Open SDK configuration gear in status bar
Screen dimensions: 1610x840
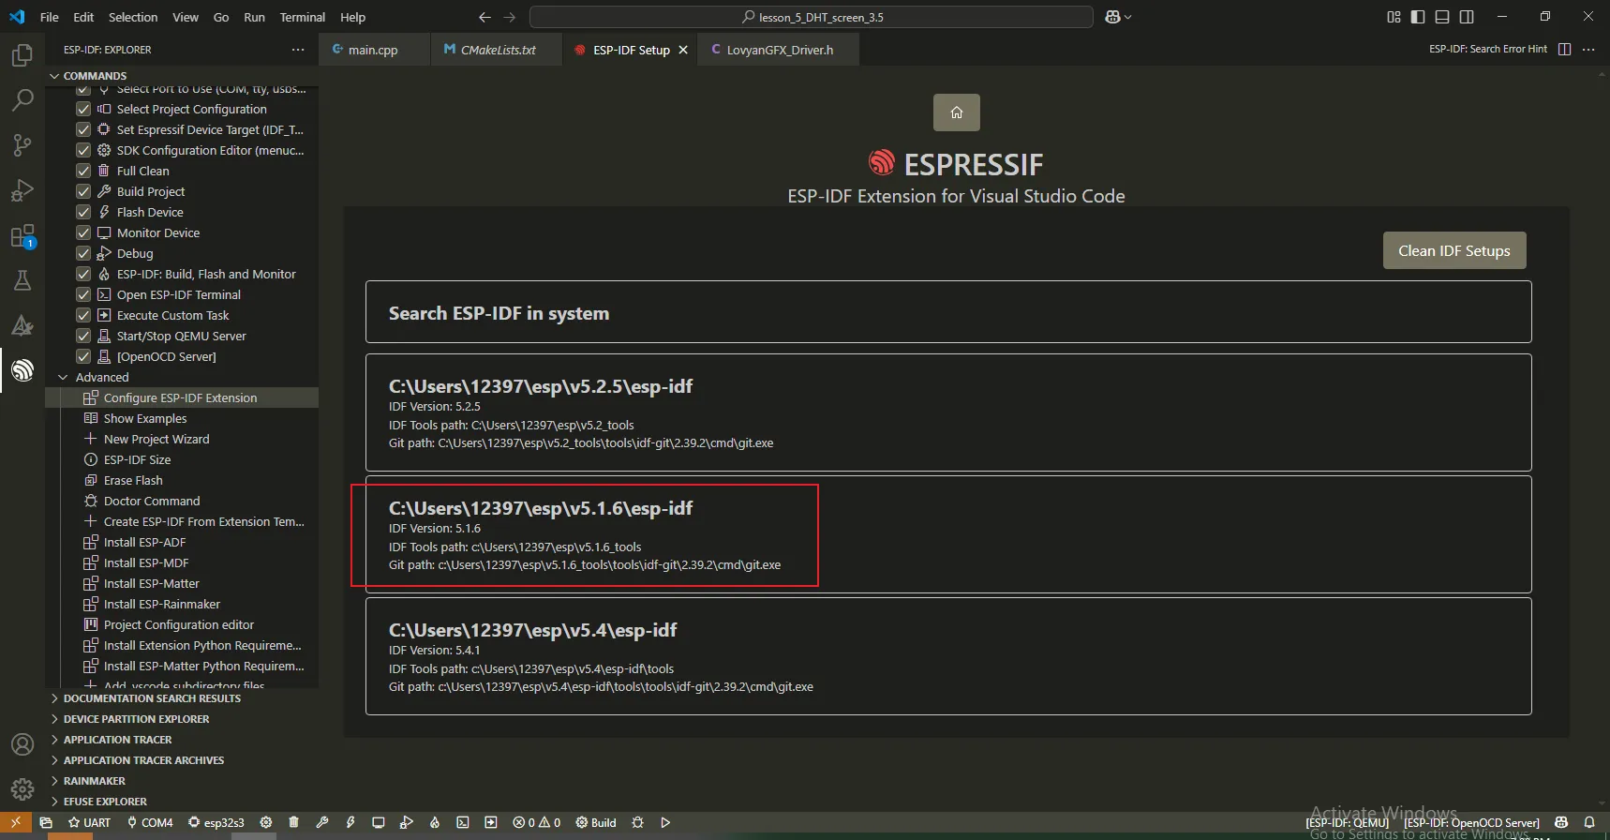tap(266, 822)
